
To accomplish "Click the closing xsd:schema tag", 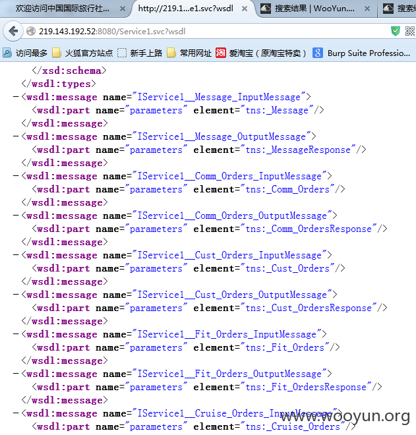I will click(69, 71).
